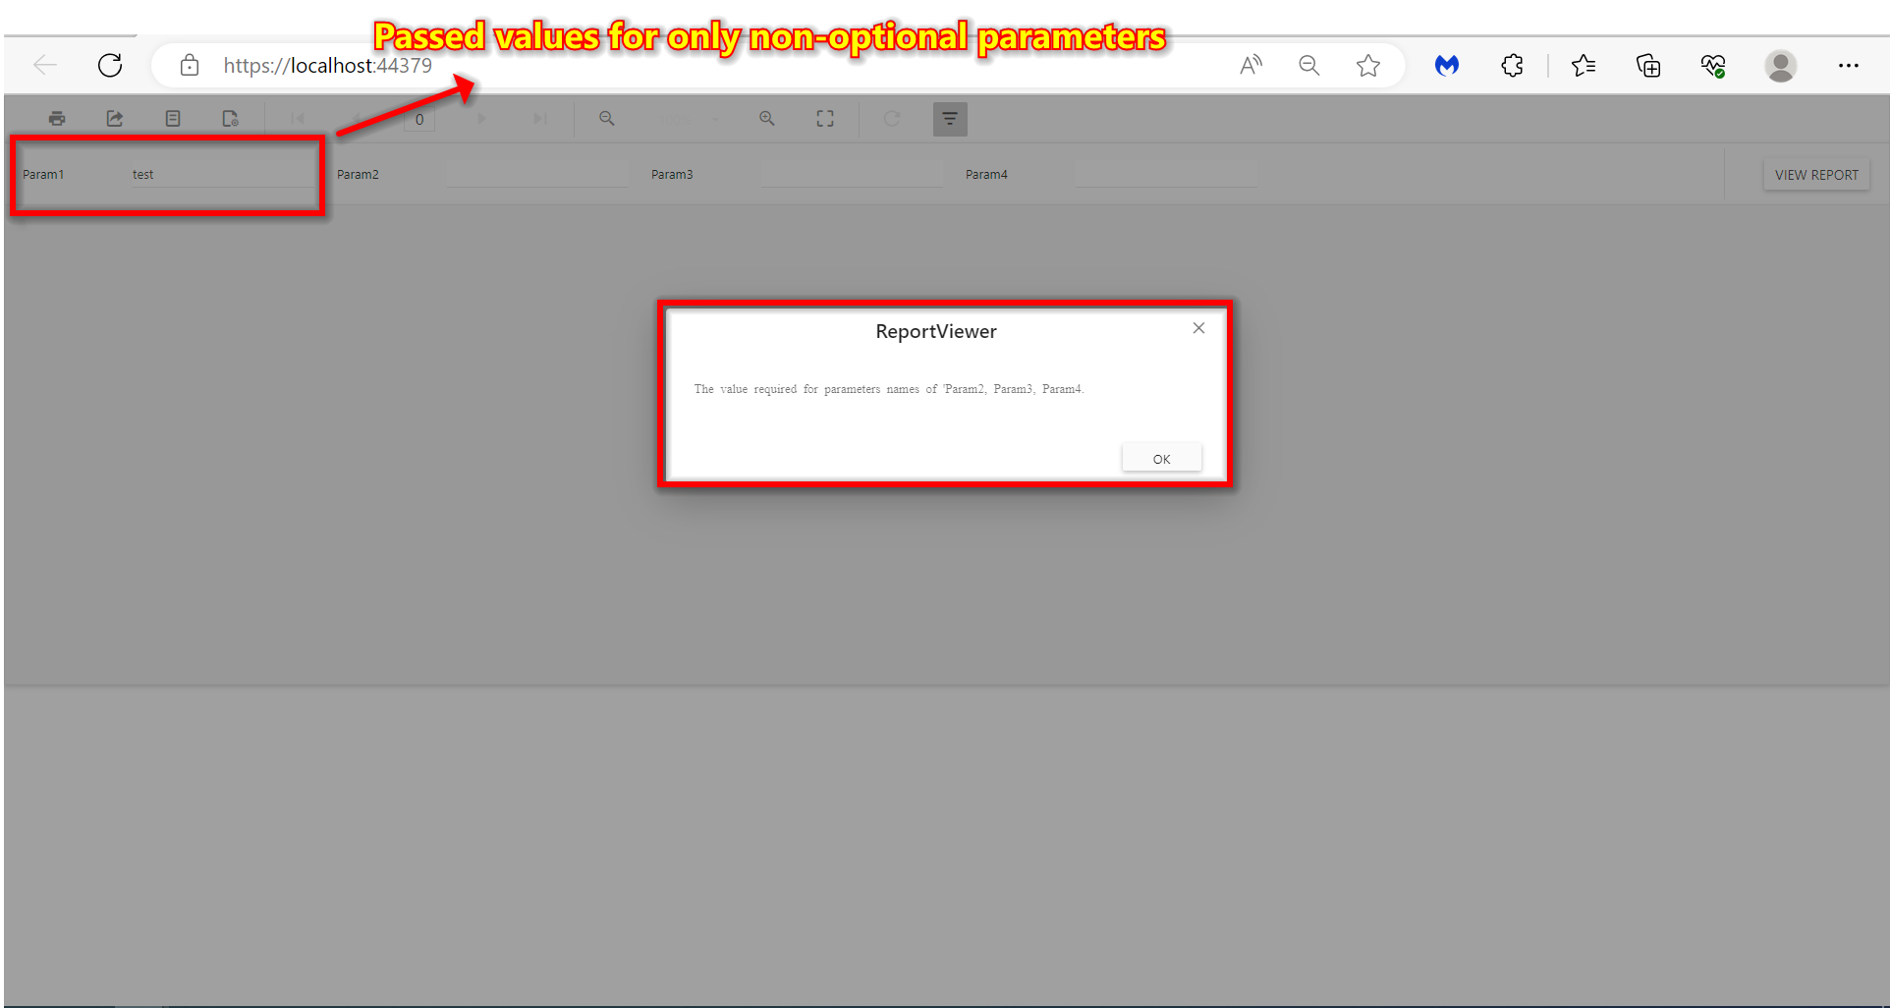
Task: Focus the Param3 input field
Action: point(852,175)
